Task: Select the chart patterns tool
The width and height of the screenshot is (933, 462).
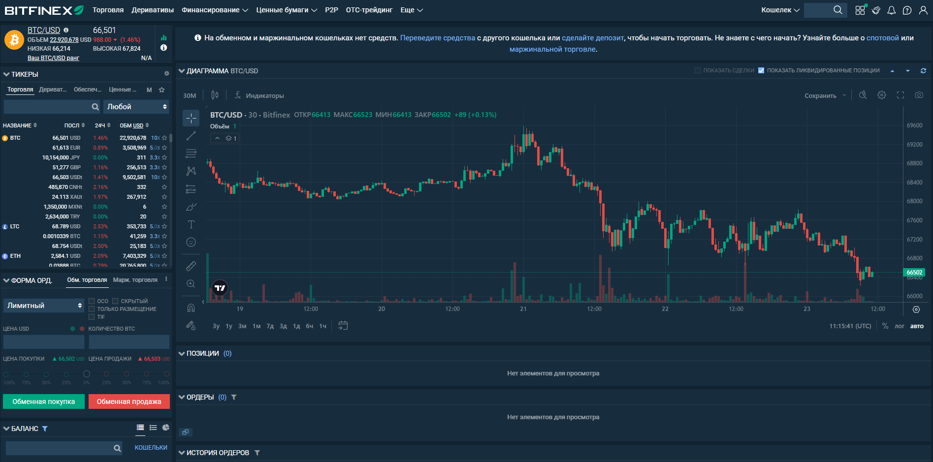Action: click(191, 171)
